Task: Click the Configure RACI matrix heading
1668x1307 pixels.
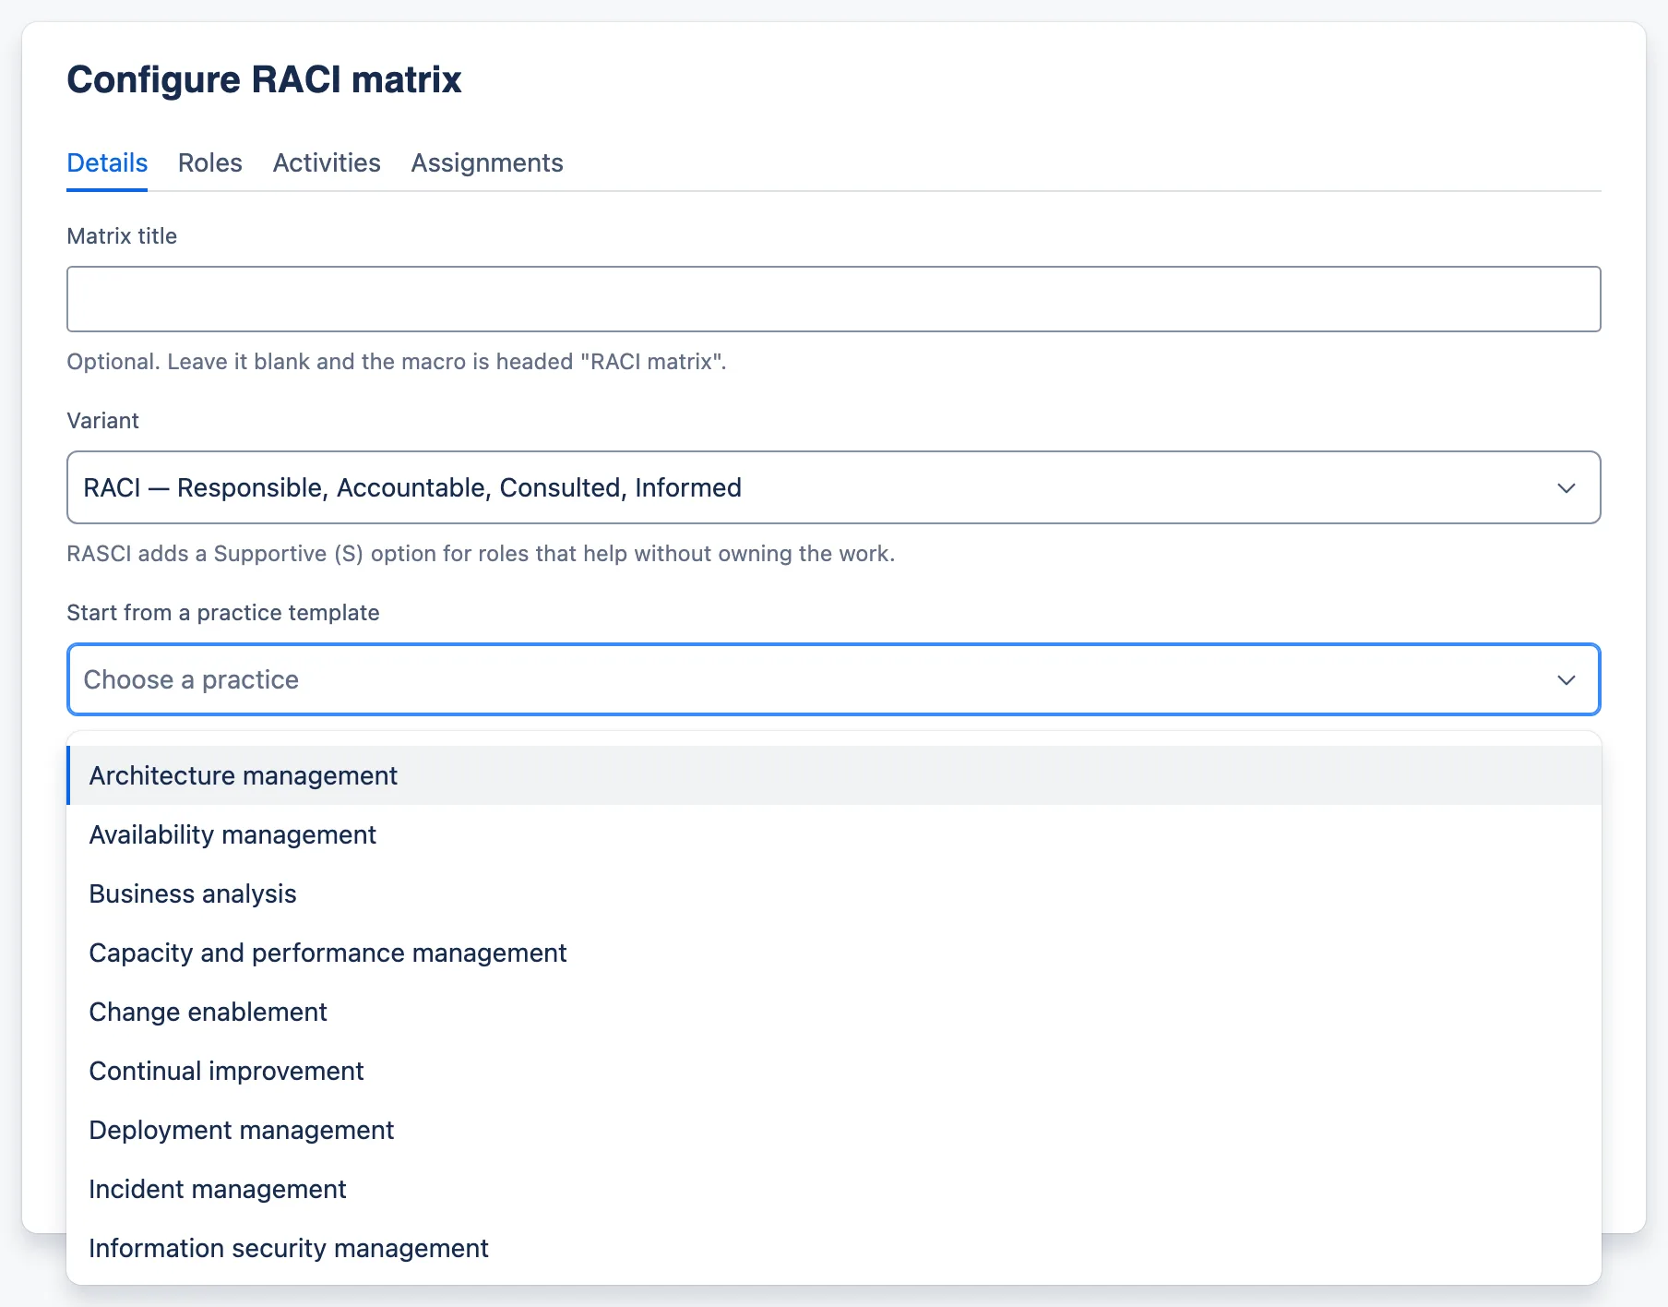Action: click(264, 79)
